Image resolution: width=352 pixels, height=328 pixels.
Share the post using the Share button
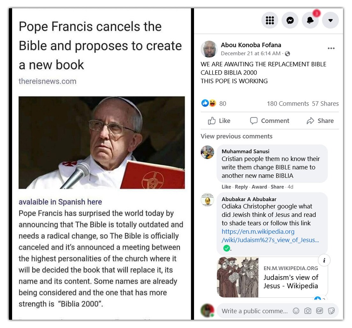pyautogui.click(x=320, y=121)
